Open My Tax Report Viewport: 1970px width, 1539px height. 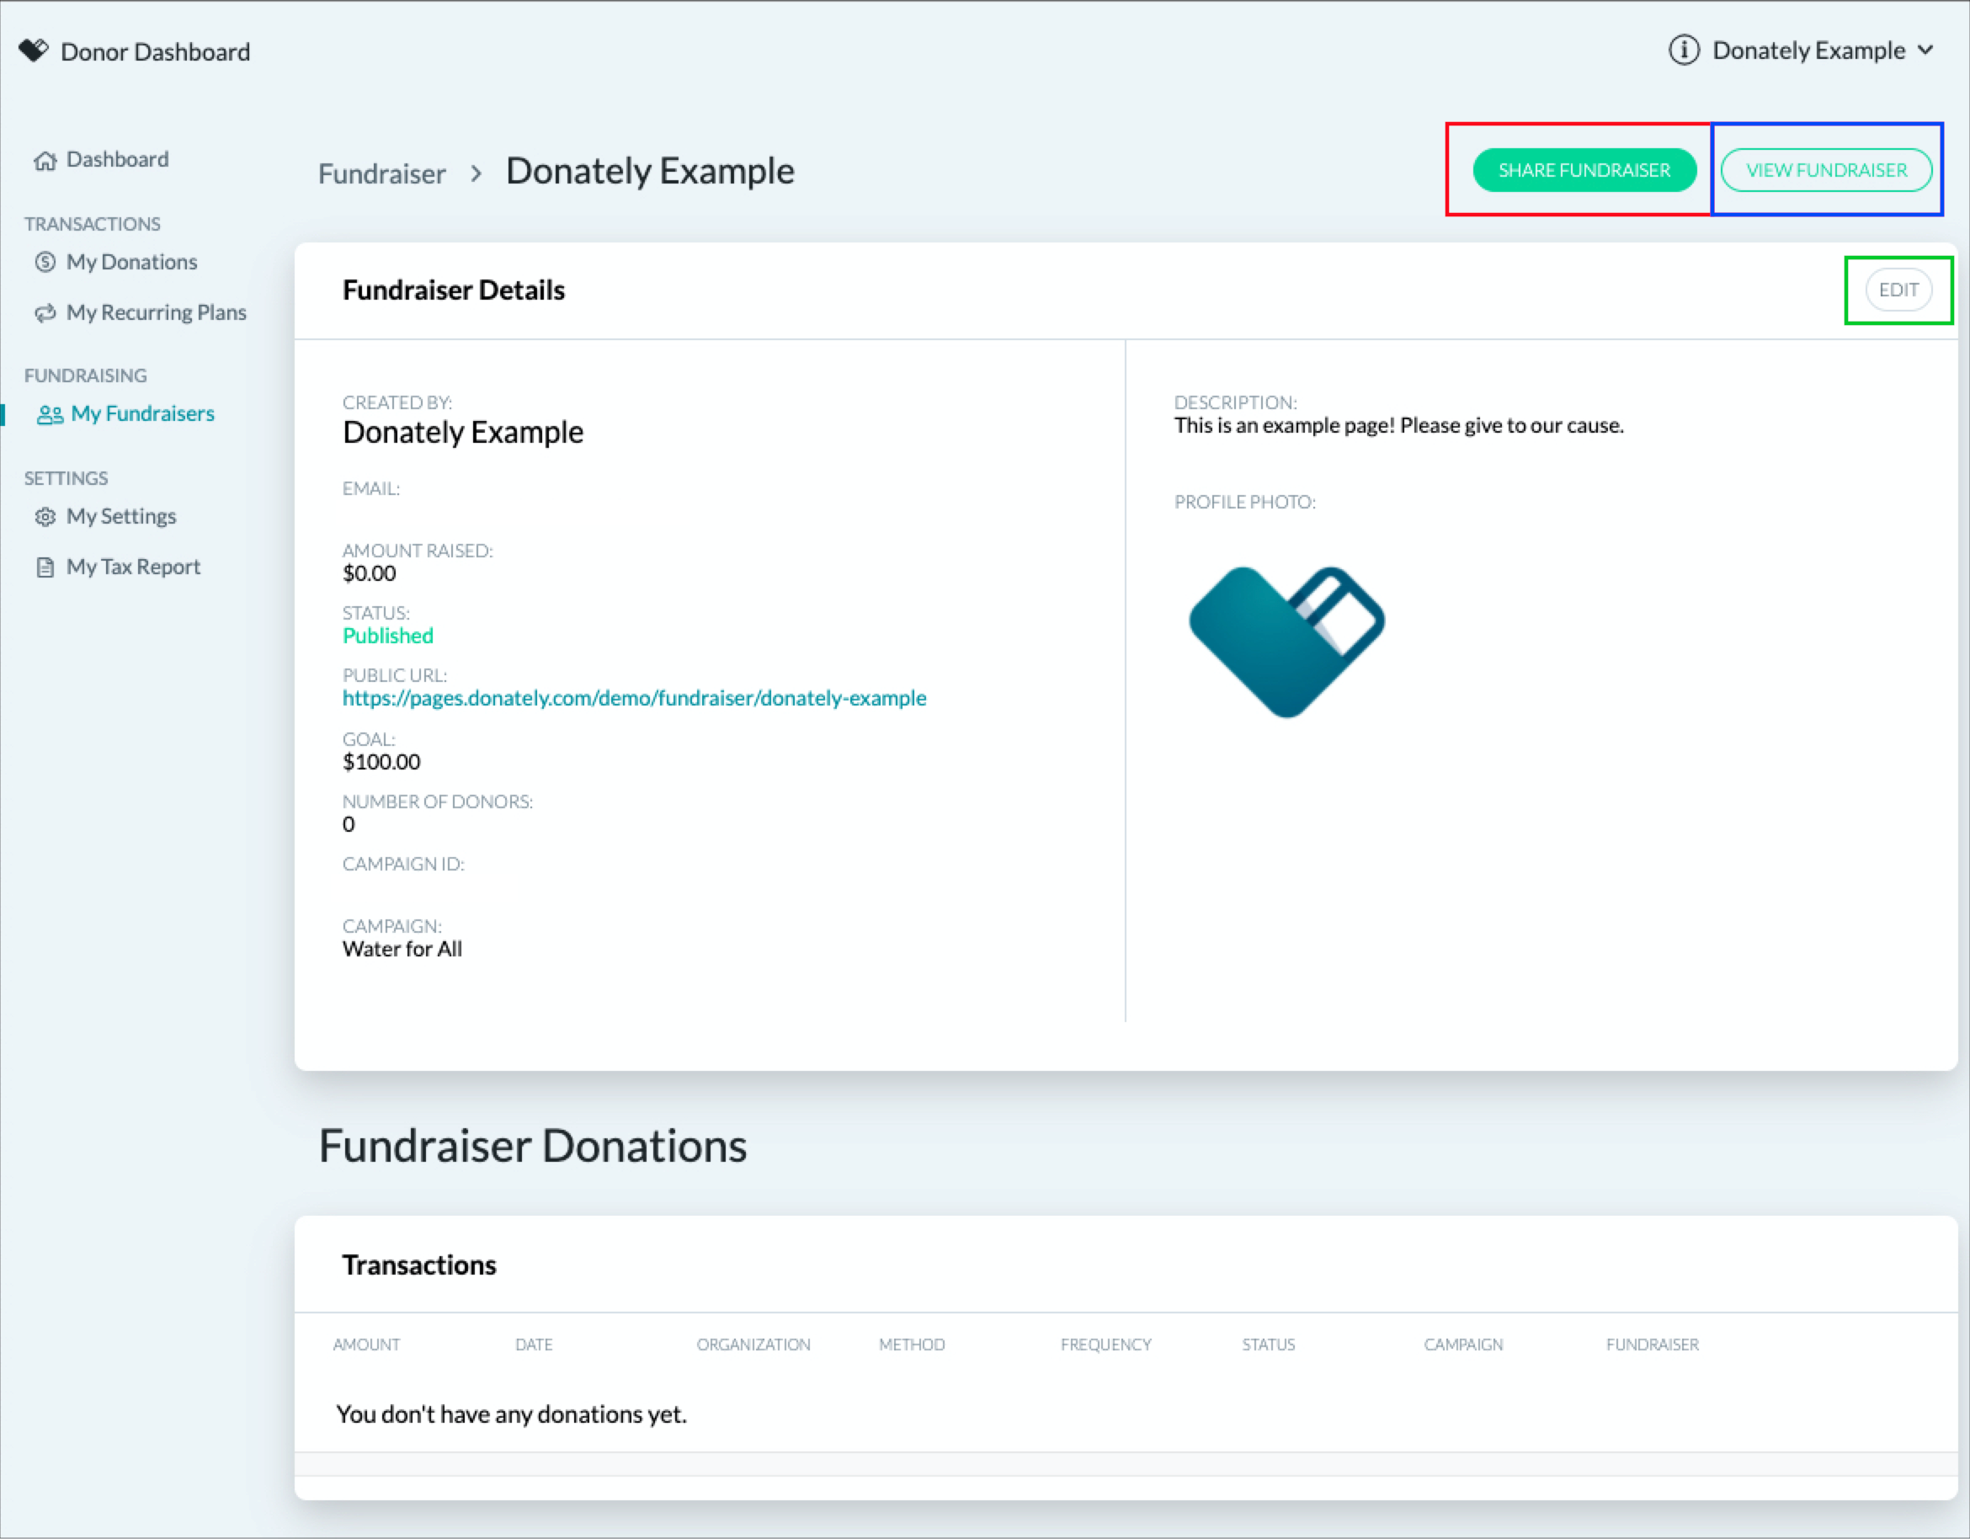click(134, 567)
